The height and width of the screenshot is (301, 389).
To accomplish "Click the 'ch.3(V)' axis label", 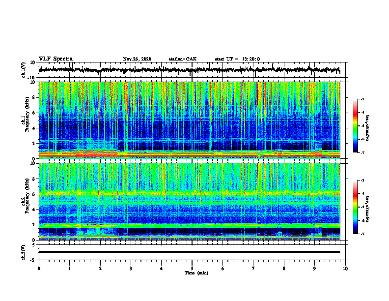I will (x=23, y=253).
